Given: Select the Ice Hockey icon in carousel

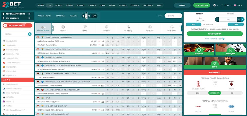Looking at the screenshot, I should coord(128,27).
